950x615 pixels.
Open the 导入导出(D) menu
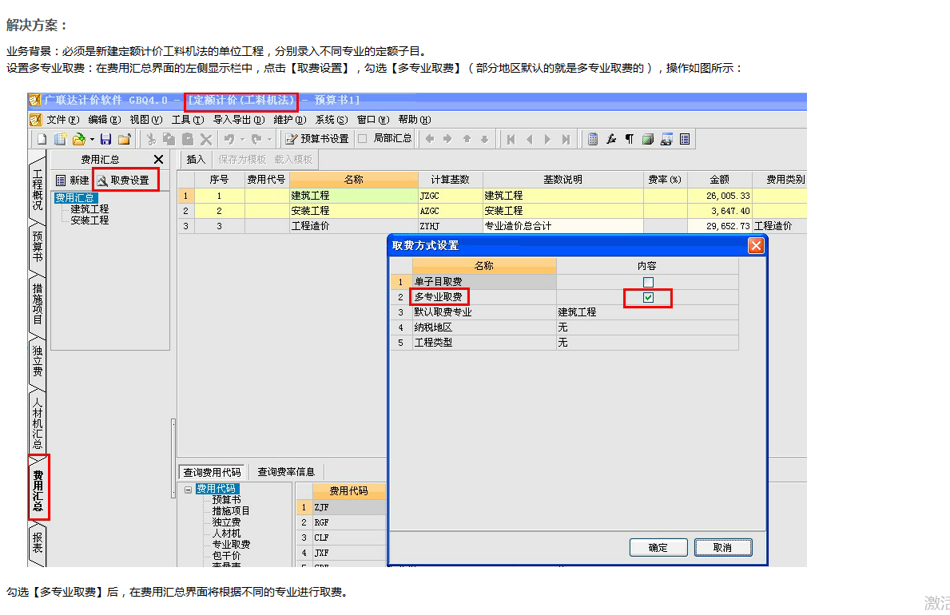tap(239, 120)
